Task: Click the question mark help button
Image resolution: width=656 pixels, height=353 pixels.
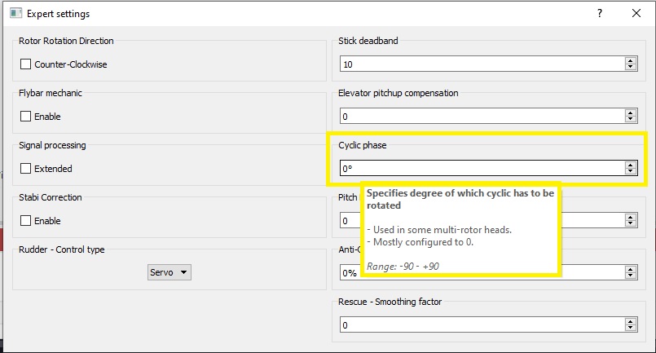Action: [x=600, y=13]
